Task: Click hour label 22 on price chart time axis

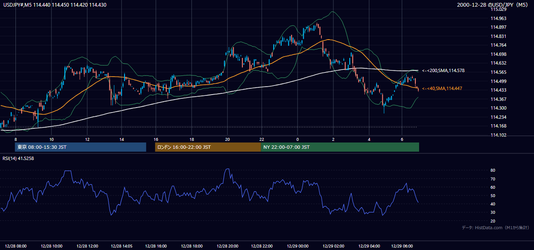Action: [x=262, y=139]
